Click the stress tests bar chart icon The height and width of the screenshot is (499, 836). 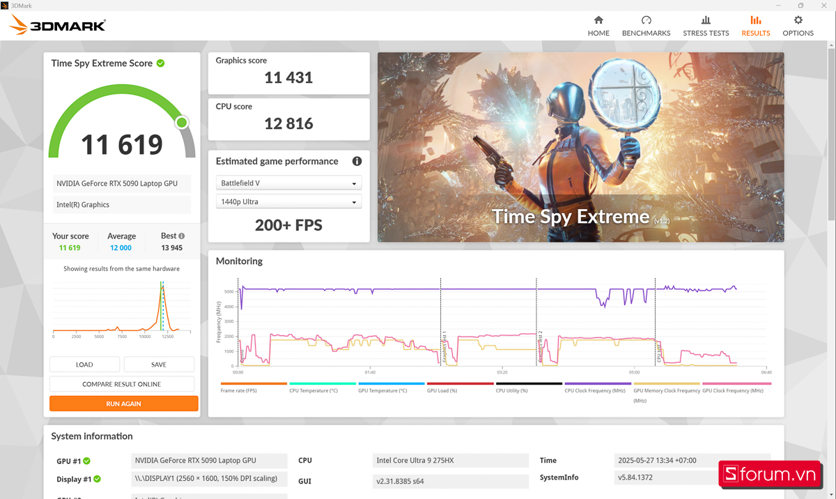(706, 20)
